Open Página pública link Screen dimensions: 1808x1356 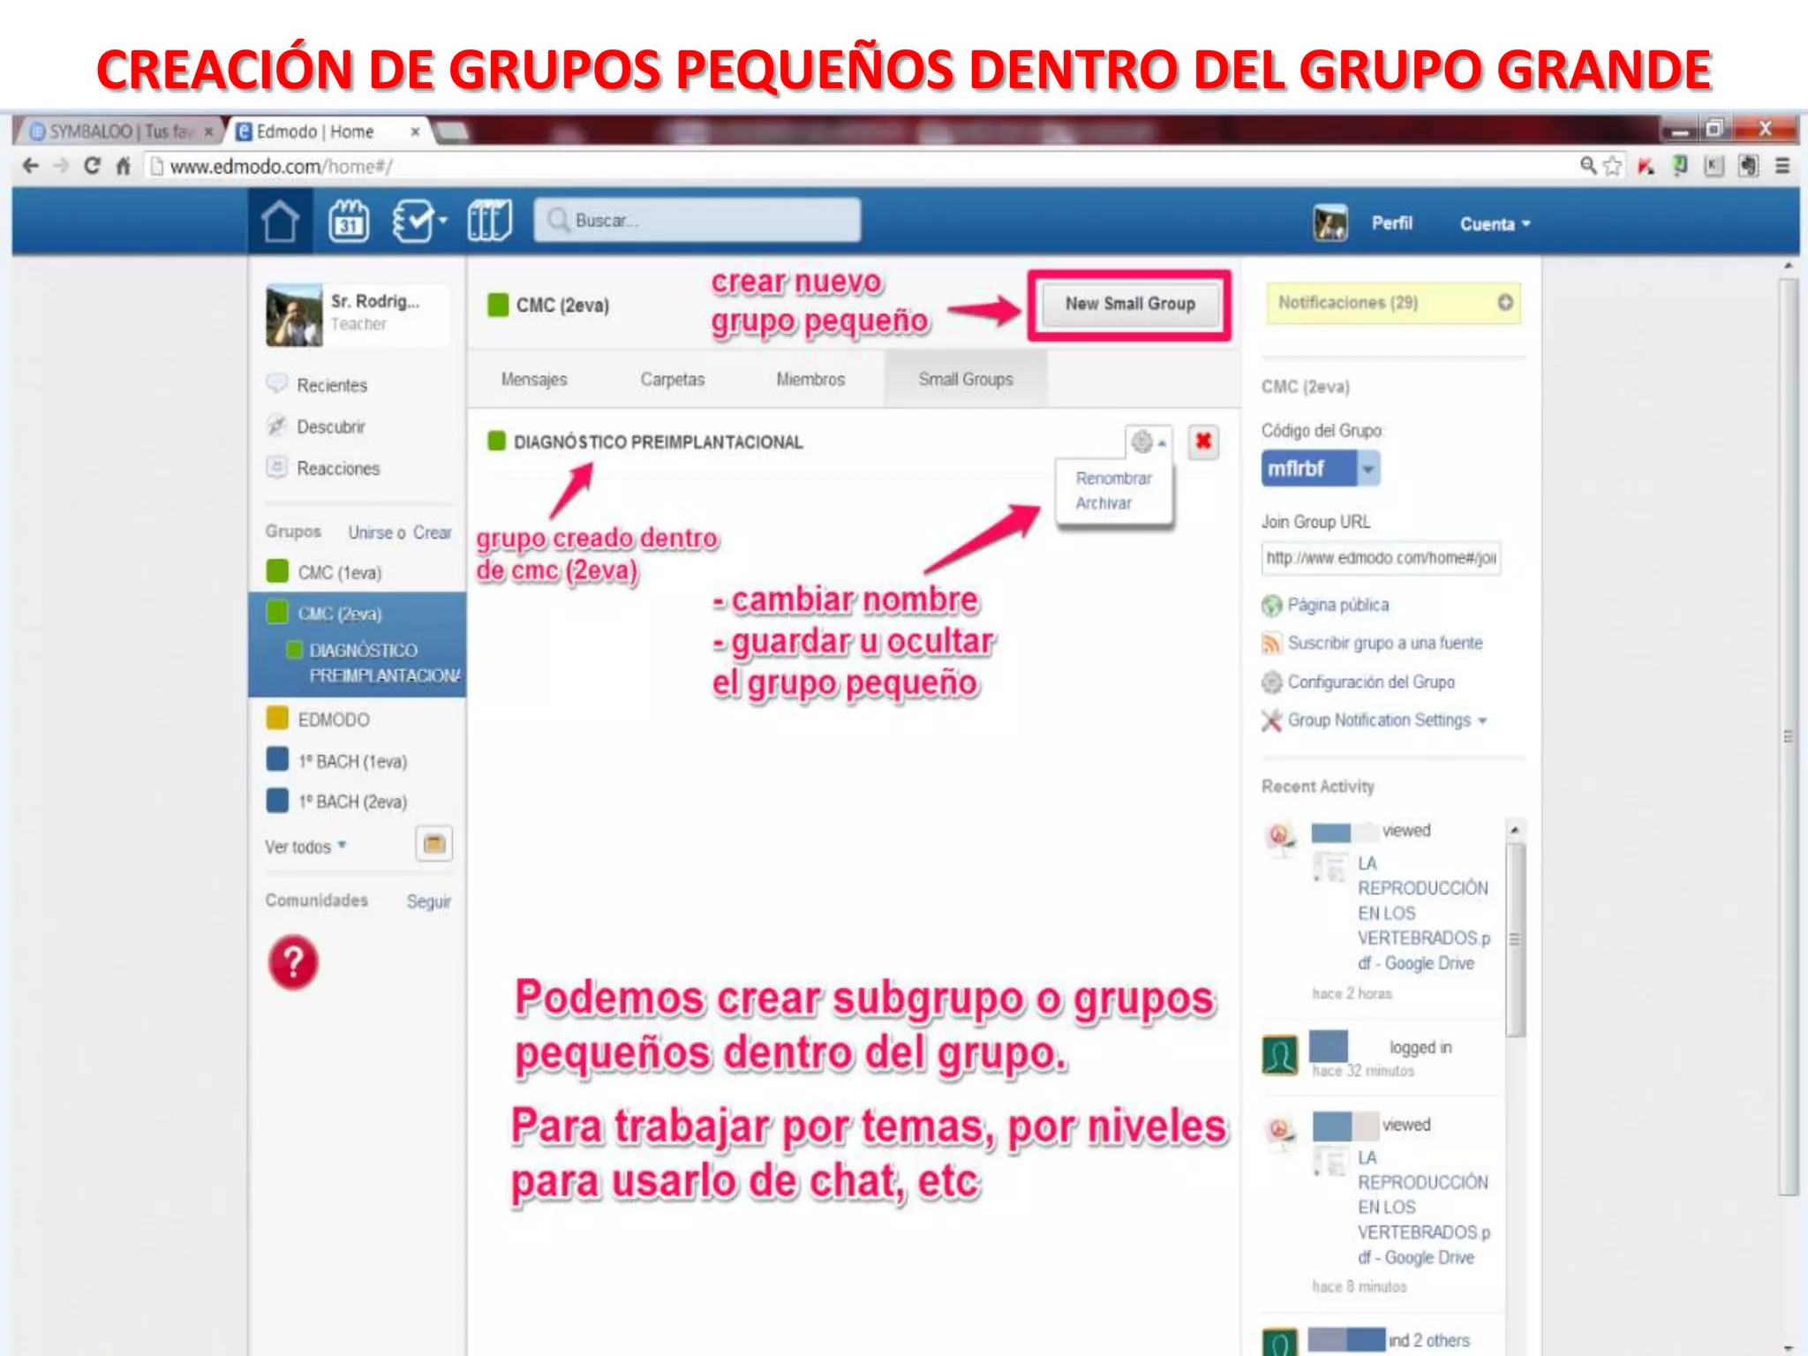click(x=1337, y=605)
